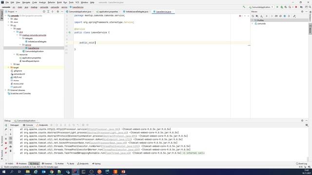Toggle Project side tool window button
312x175 pixels.
point(2,15)
